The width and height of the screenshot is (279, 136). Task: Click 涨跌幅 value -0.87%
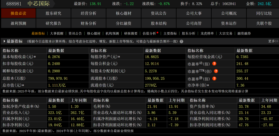163,4
